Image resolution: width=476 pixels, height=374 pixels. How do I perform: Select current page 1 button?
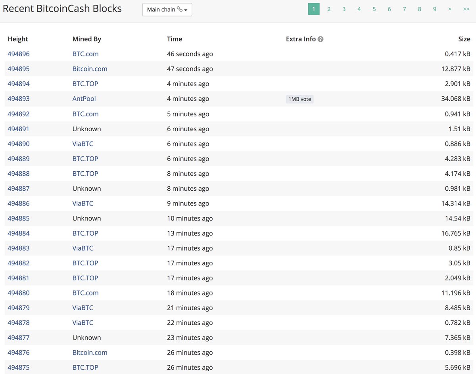point(314,9)
